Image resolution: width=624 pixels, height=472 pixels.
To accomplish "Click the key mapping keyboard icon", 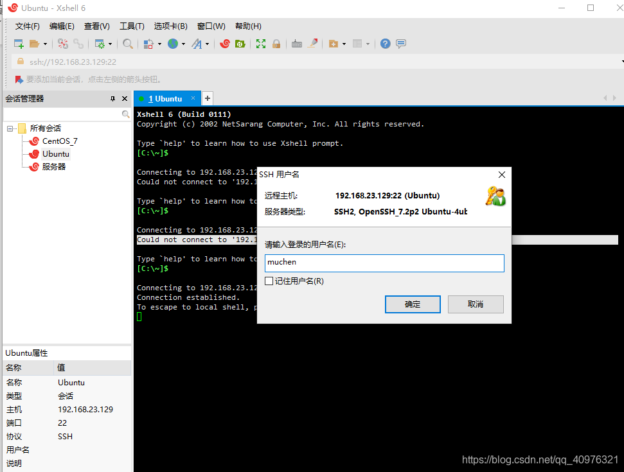I will pos(297,44).
